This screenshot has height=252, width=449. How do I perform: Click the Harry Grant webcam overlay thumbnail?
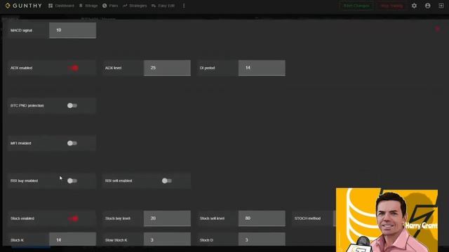[387, 220]
